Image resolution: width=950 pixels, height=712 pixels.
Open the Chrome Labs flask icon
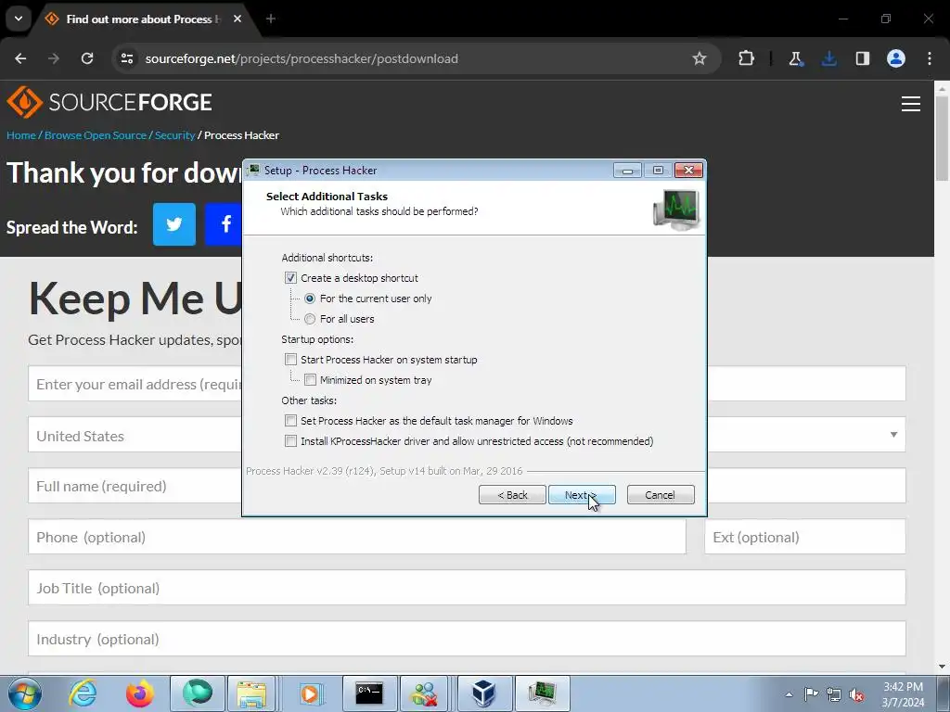tap(795, 58)
